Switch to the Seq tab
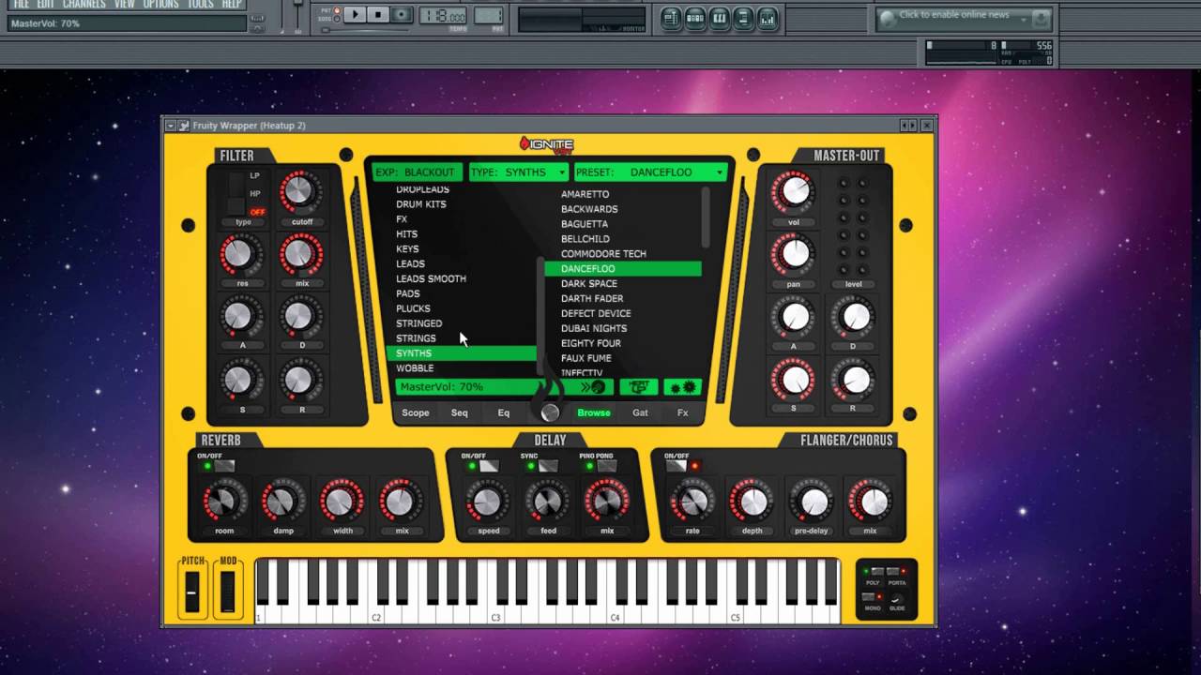 point(459,412)
